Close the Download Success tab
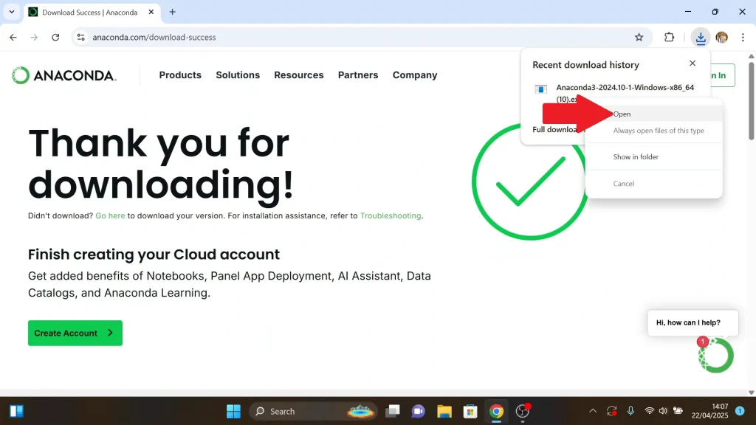756x425 pixels. coord(151,12)
